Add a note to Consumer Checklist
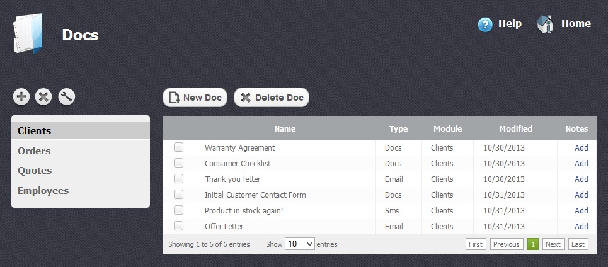The height and width of the screenshot is (267, 608). point(581,163)
